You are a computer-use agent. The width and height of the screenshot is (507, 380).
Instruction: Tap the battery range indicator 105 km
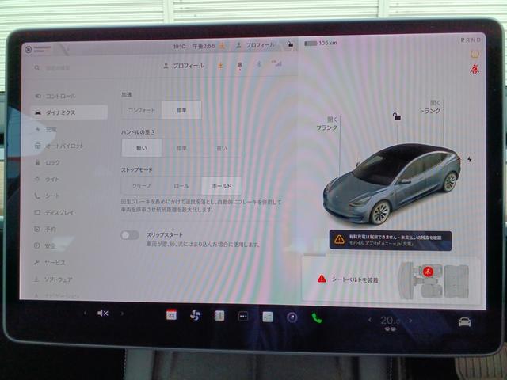321,43
